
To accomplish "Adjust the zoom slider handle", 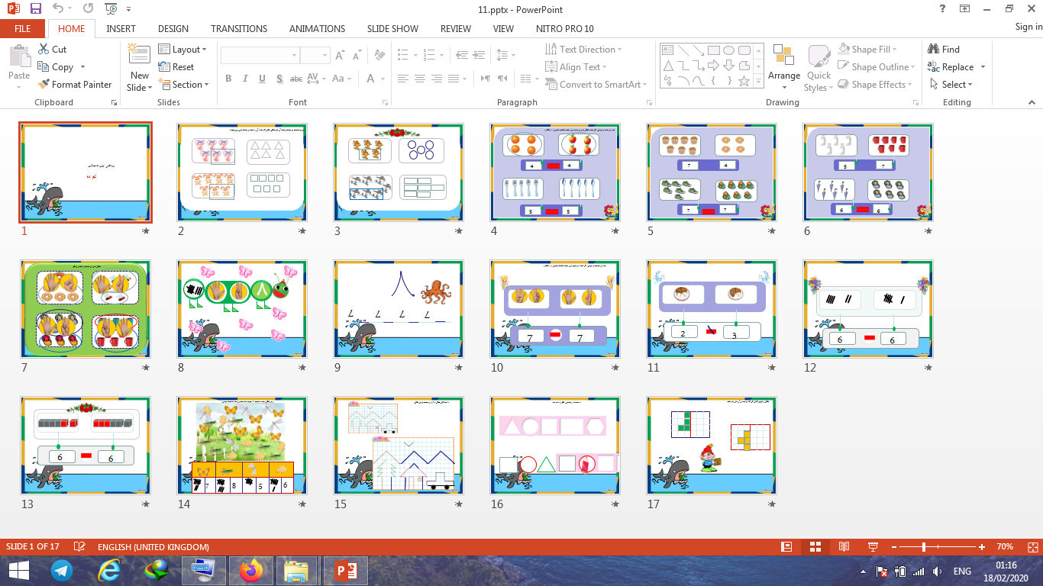I will point(924,547).
